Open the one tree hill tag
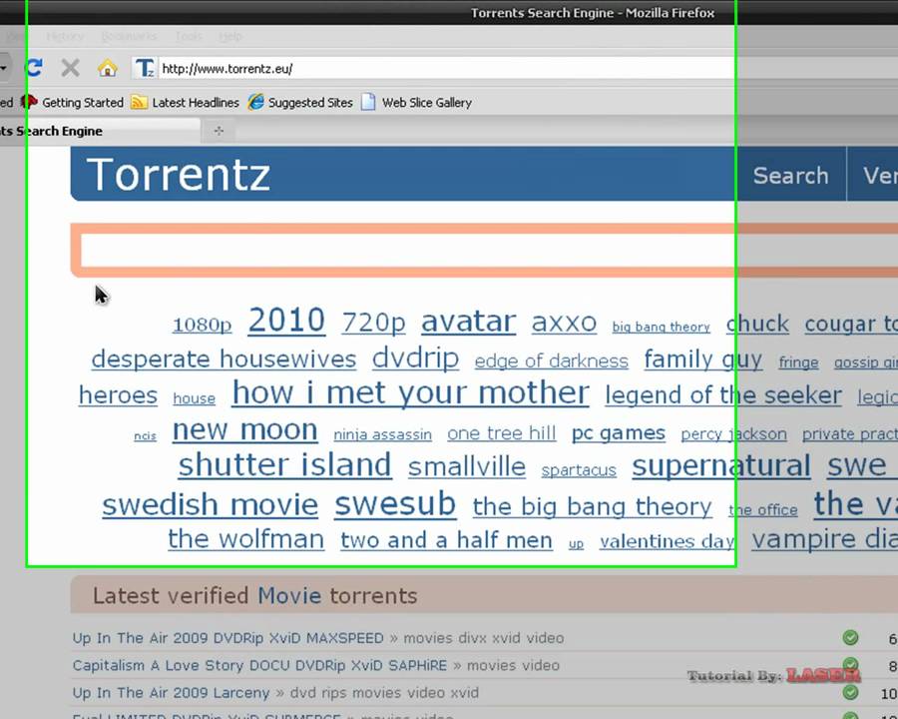This screenshot has width=898, height=719. coord(502,433)
